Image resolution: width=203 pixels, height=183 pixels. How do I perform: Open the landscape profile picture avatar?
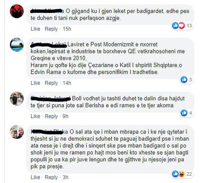17,45
